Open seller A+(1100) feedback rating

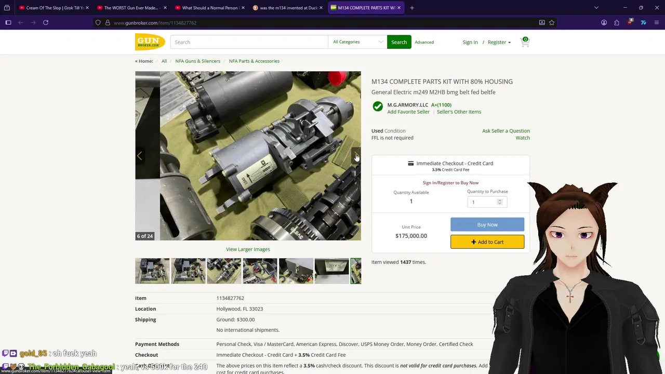tap(441, 105)
